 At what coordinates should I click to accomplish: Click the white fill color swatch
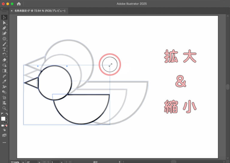click(x=3, y=119)
